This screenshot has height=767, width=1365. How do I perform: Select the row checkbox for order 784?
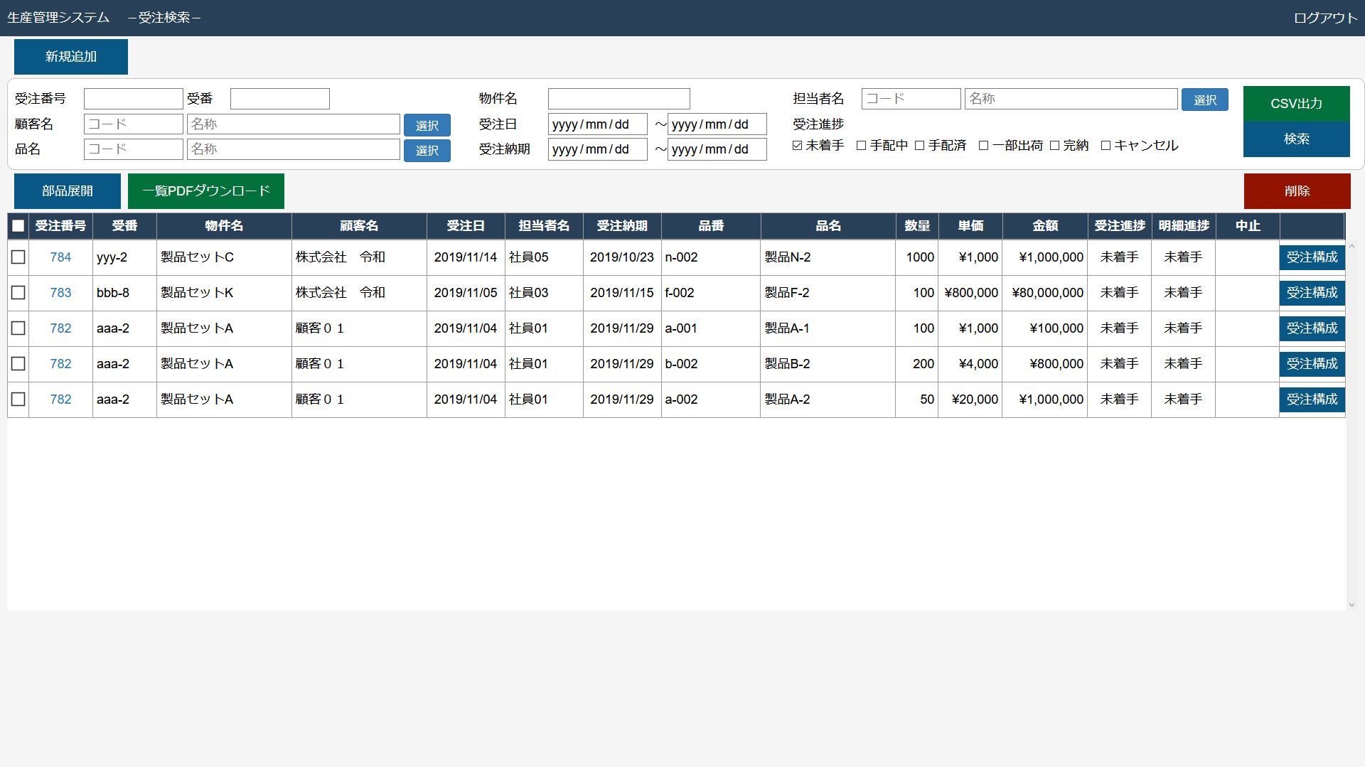tap(18, 257)
